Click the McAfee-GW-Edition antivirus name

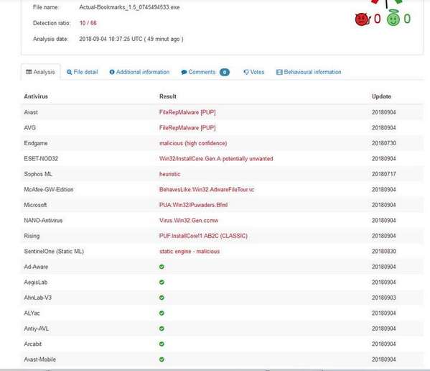[x=49, y=190]
